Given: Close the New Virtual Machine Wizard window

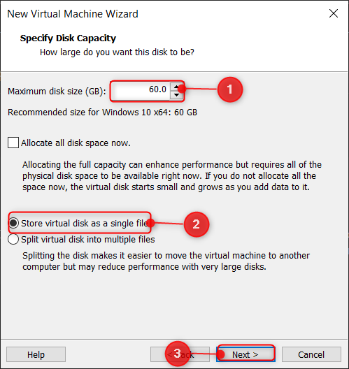Looking at the screenshot, I should (334, 14).
